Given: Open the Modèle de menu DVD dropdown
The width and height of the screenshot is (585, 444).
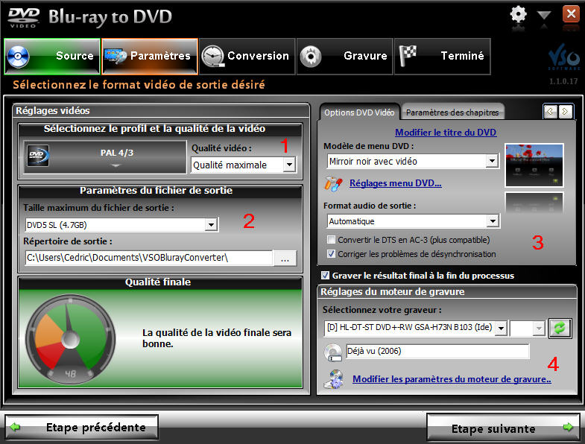Looking at the screenshot, I should pyautogui.click(x=413, y=161).
